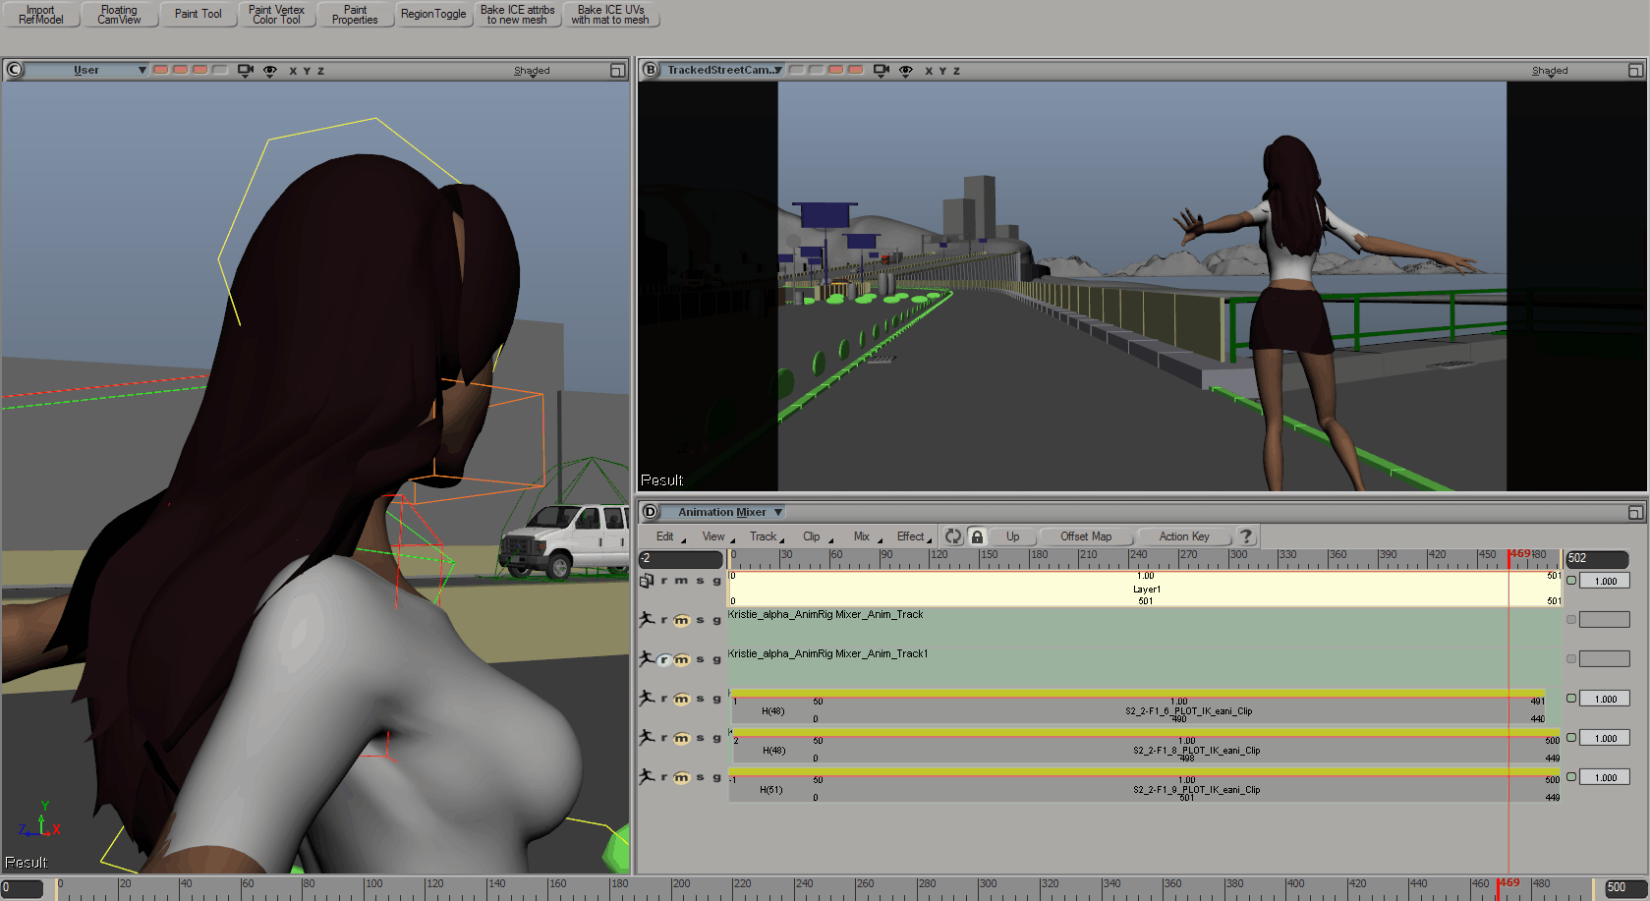Maximize viewport C with its resize icon
This screenshot has width=1650, height=901.
(x=617, y=71)
